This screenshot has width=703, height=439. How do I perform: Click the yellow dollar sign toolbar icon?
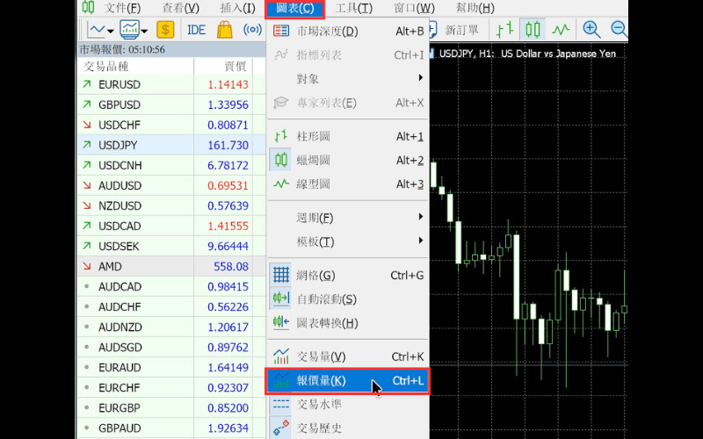point(165,30)
